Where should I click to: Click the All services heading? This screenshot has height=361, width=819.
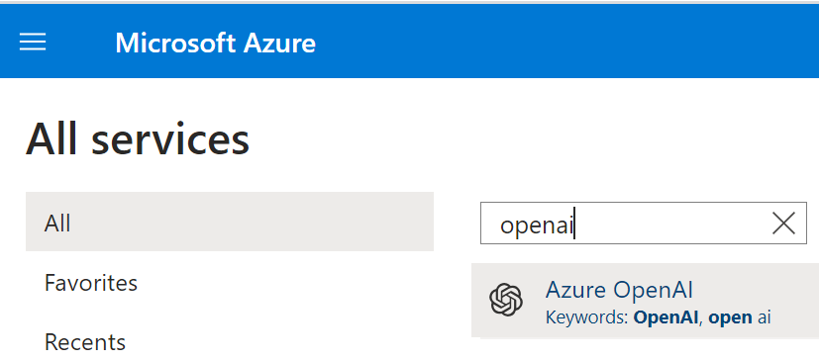138,139
